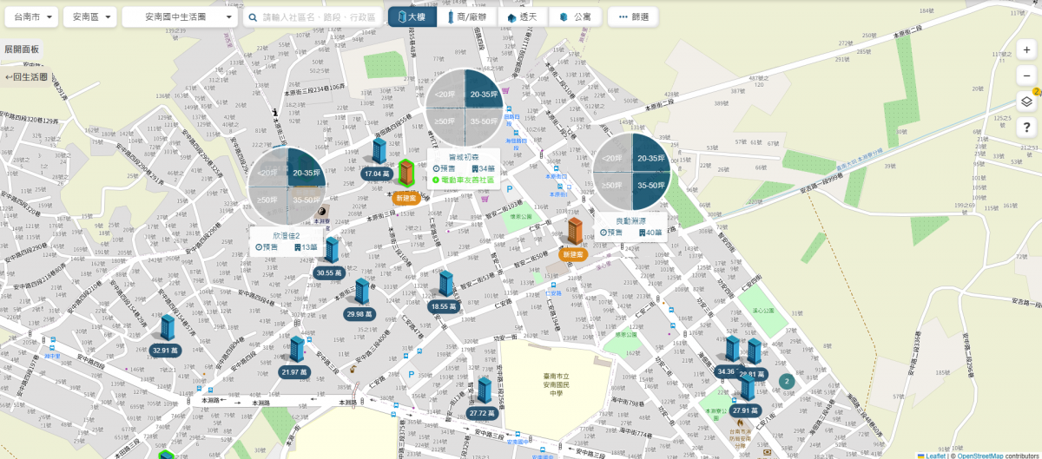The height and width of the screenshot is (459, 1042).
Task: Click the building marker priced 21.97 萬
Action: [296, 351]
